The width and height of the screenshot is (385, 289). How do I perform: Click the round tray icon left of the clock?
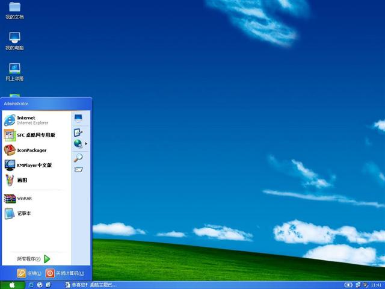(365, 285)
